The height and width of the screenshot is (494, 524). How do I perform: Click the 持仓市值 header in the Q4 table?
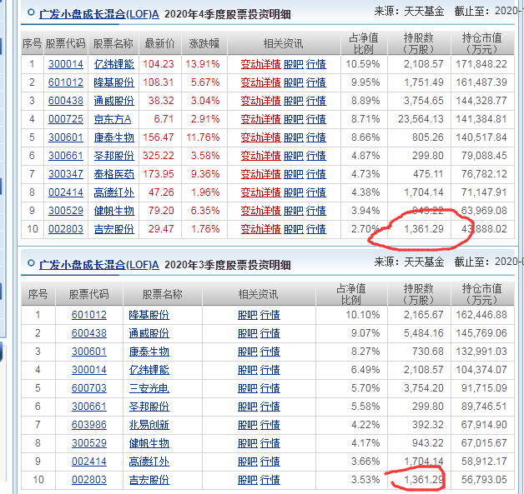[482, 43]
